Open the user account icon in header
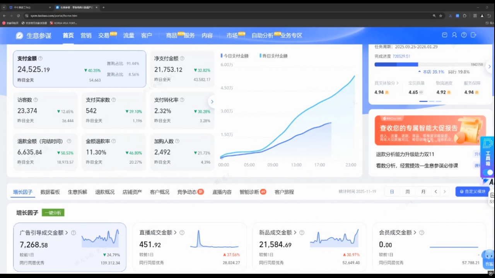This screenshot has height=278, width=495. (454, 35)
